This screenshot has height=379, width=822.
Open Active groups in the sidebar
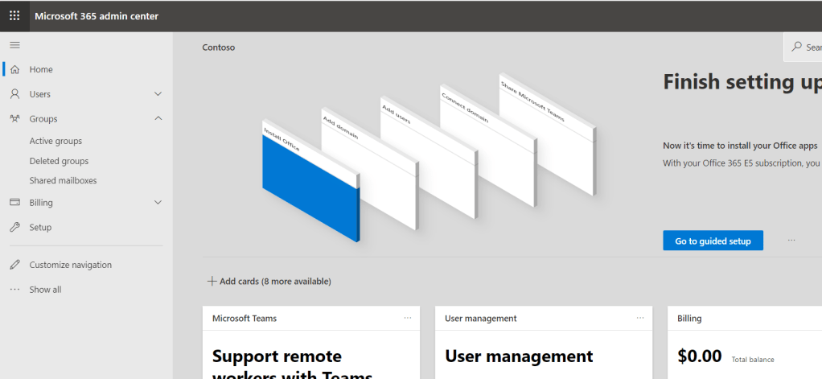coord(55,142)
